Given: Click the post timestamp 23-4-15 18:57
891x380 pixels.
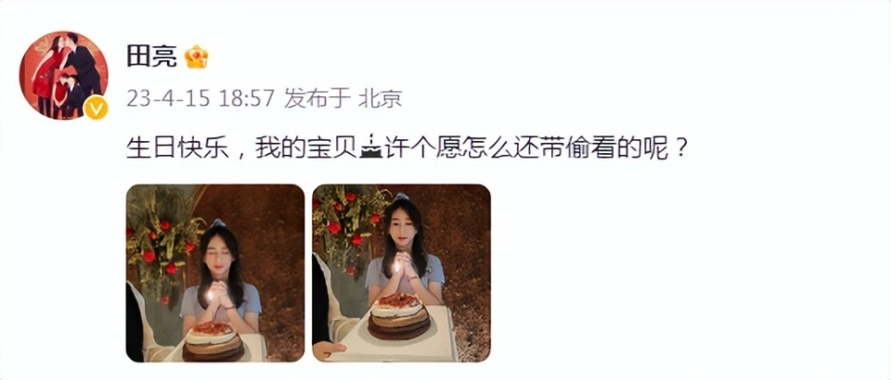Looking at the screenshot, I should (x=200, y=98).
